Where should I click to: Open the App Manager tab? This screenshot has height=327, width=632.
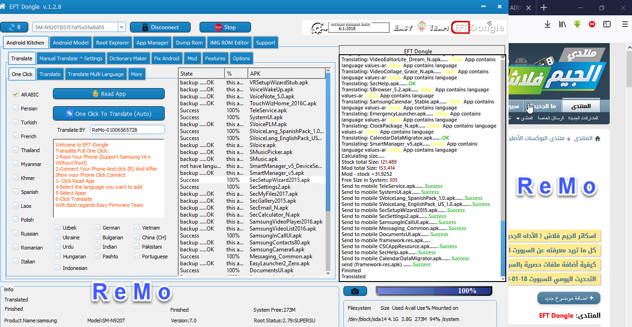(x=152, y=43)
